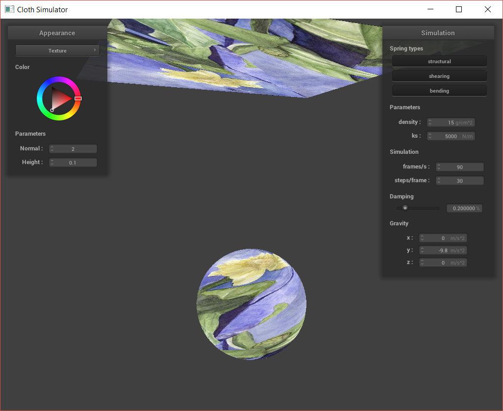Screen dimensions: 503x411
Task: Click the steps/frame value field
Action: pos(460,180)
